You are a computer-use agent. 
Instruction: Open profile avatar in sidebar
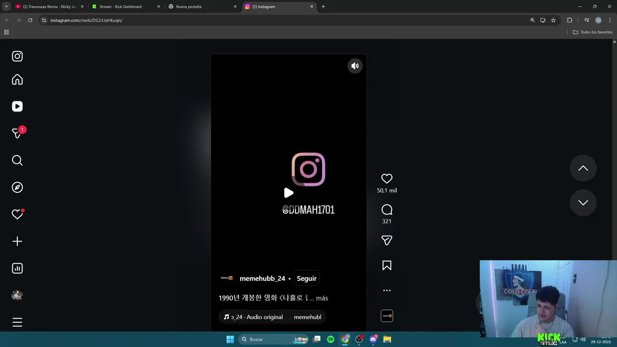17,295
